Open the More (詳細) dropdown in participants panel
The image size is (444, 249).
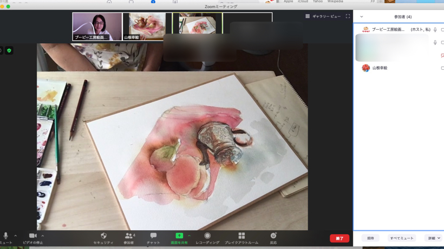[434, 238]
